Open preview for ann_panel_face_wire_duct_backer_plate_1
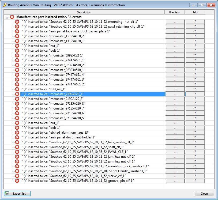This screenshot has width=218, height=200. point(175,31)
